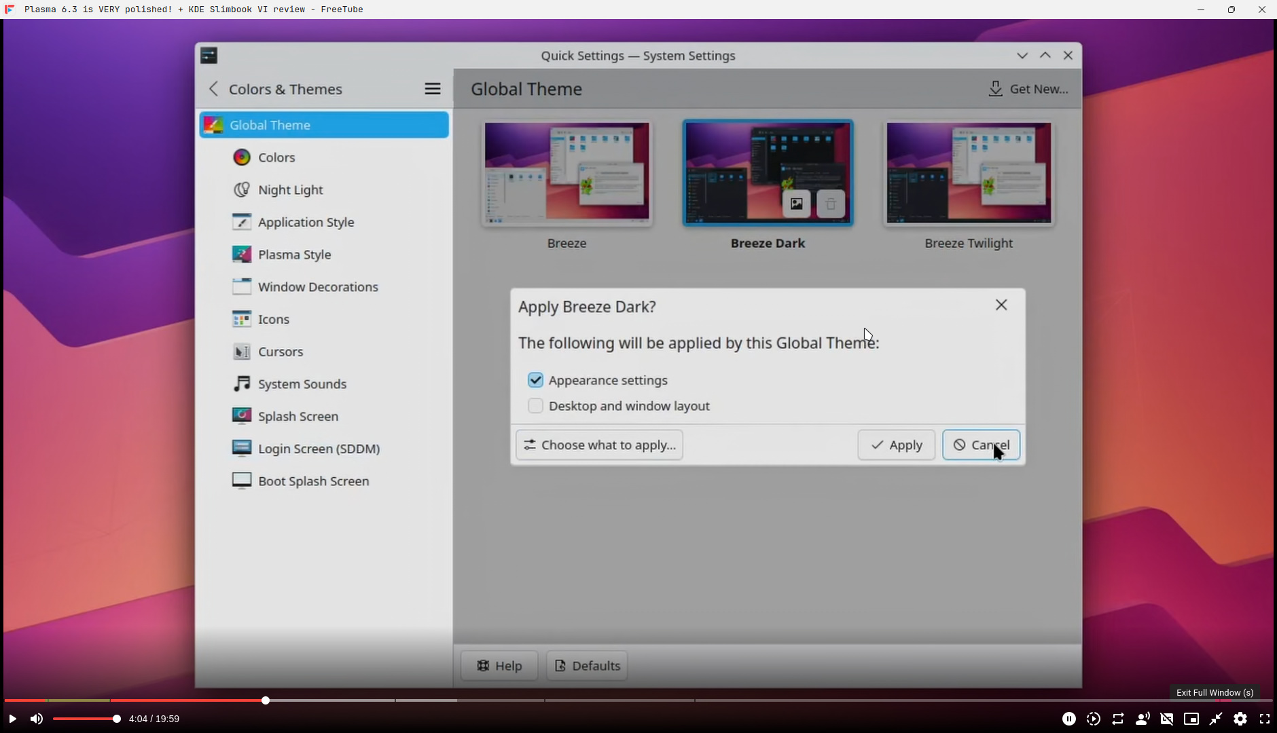Screen dimensions: 1277x733
Task: Click the Defaults button
Action: click(x=587, y=666)
